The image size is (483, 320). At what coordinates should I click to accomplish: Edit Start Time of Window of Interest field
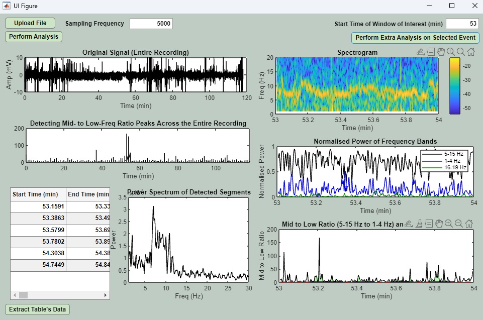tap(462, 24)
